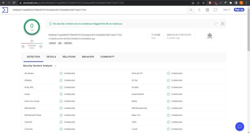Click the .apk file name text
The width and height of the screenshot is (250, 133).
72,39
